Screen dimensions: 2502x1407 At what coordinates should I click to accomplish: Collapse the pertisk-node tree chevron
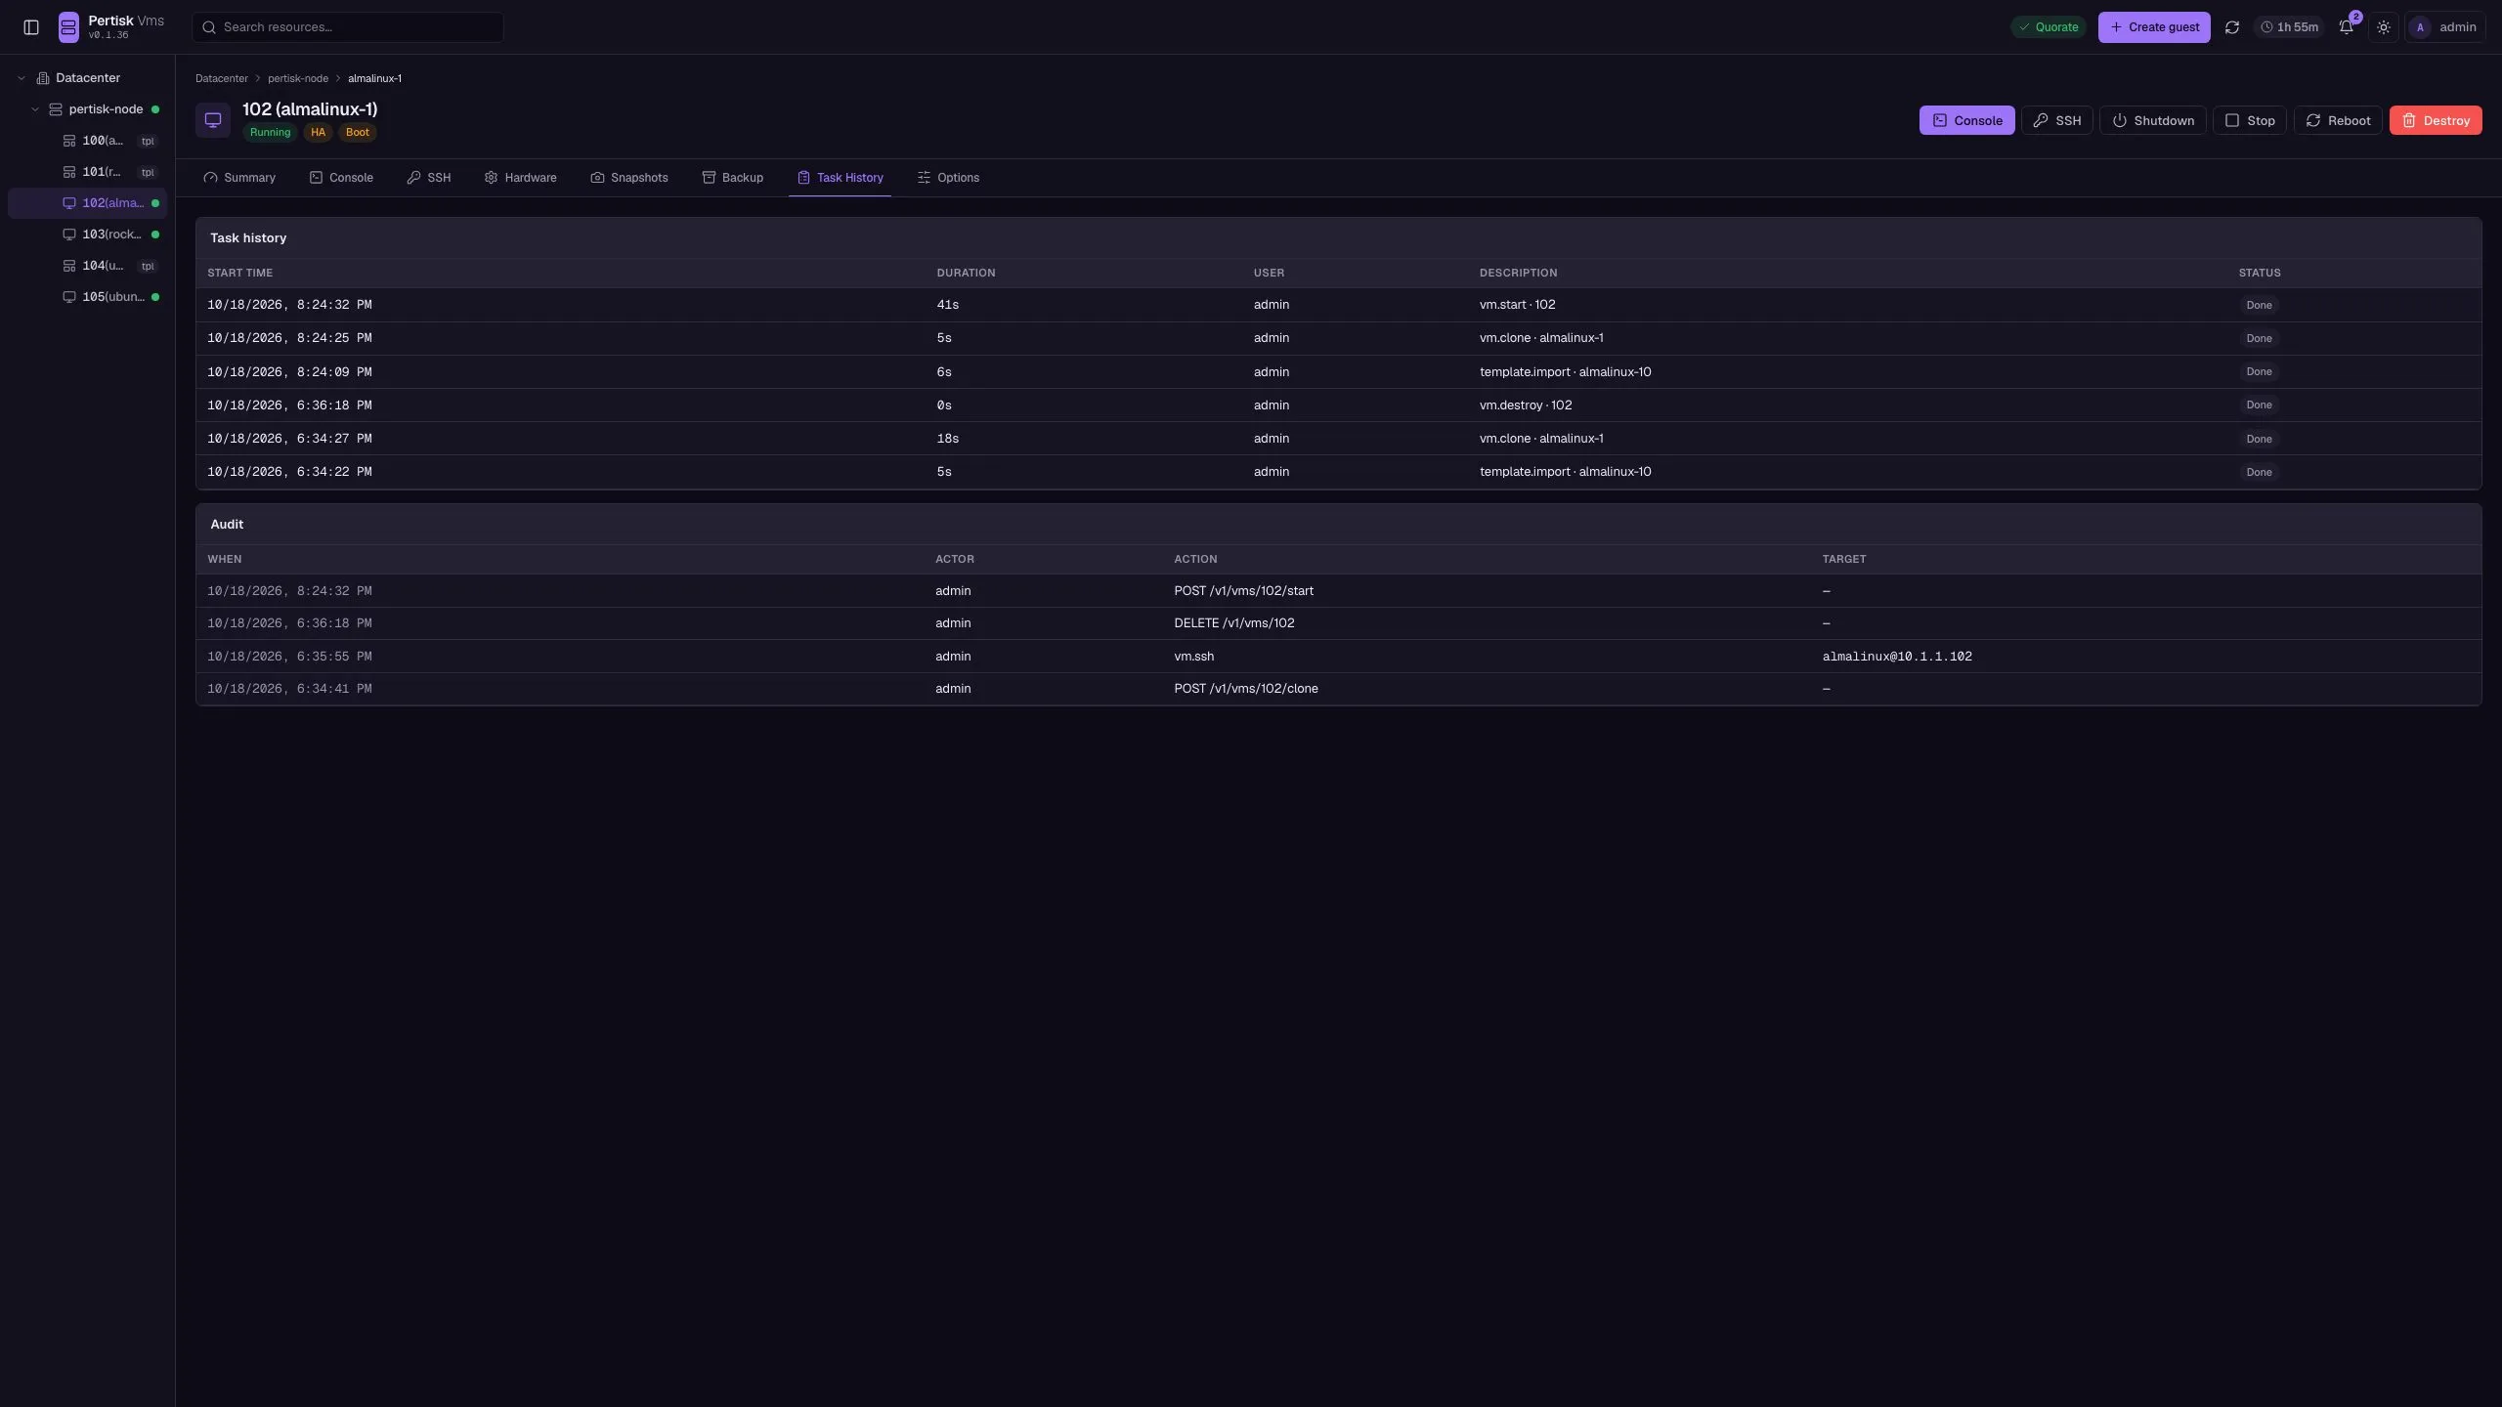[x=35, y=109]
